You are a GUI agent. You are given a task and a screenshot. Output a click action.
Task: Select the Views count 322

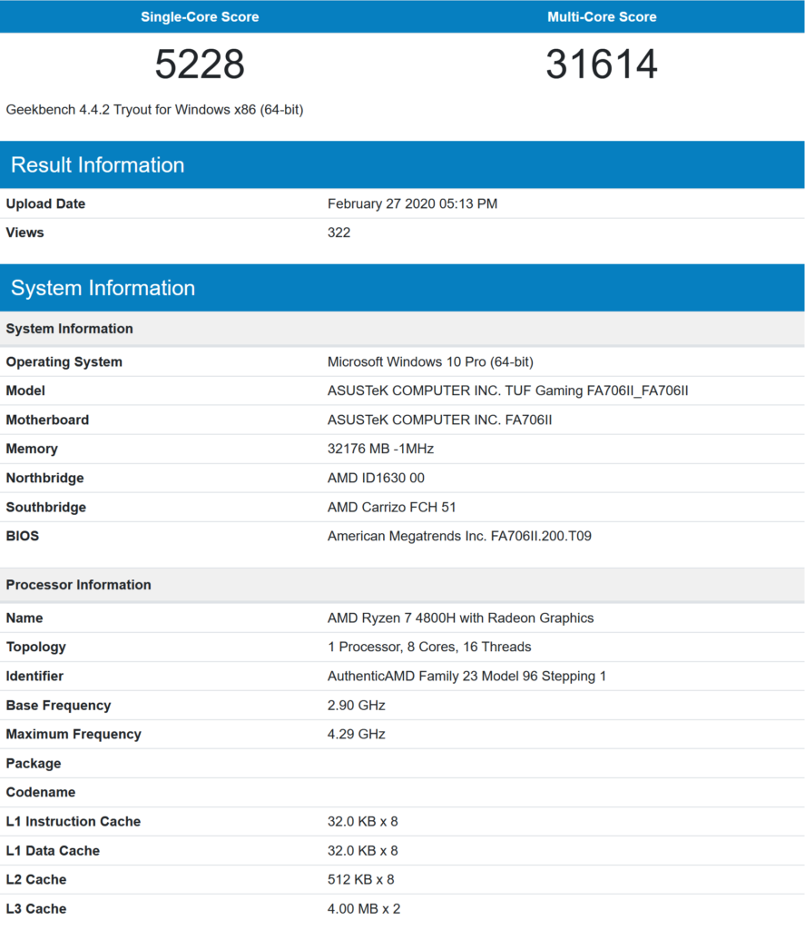click(339, 232)
